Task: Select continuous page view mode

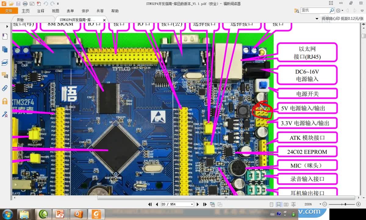Action: tap(279, 204)
